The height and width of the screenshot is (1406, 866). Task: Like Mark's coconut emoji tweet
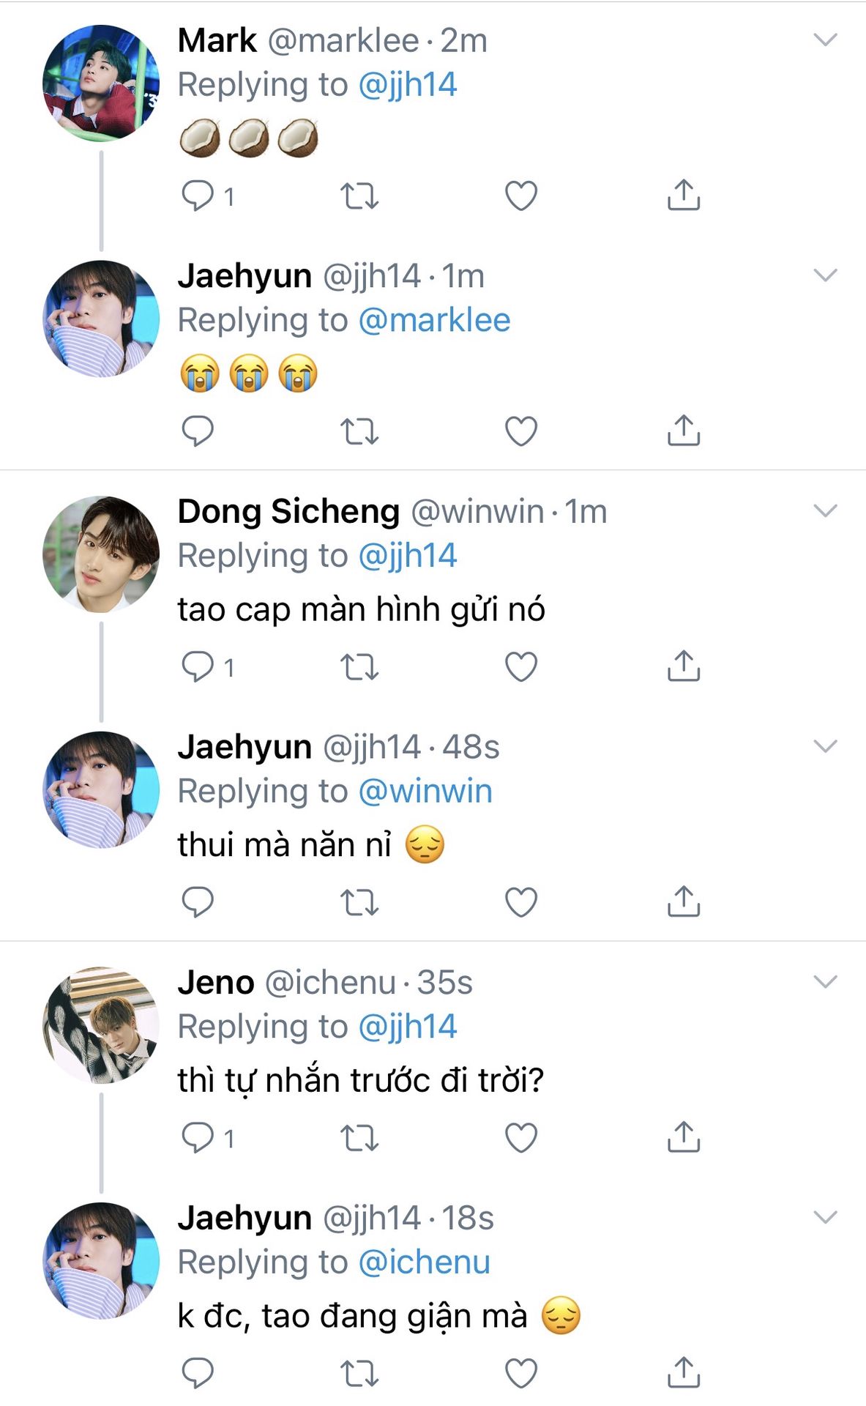tap(521, 196)
